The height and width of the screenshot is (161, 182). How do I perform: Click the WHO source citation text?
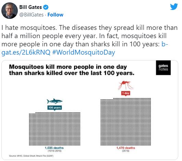31,156
